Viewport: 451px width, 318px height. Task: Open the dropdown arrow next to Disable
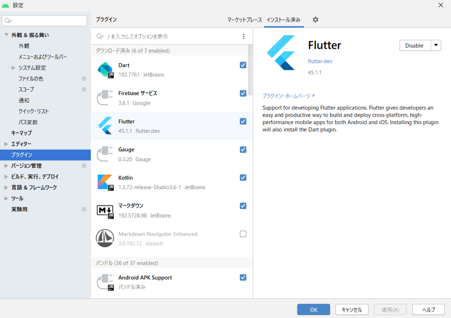tap(436, 45)
